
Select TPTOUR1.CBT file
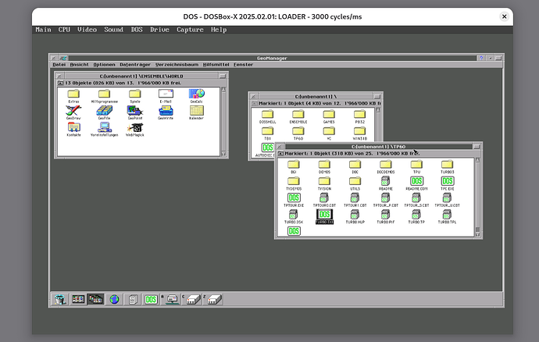[355, 200]
